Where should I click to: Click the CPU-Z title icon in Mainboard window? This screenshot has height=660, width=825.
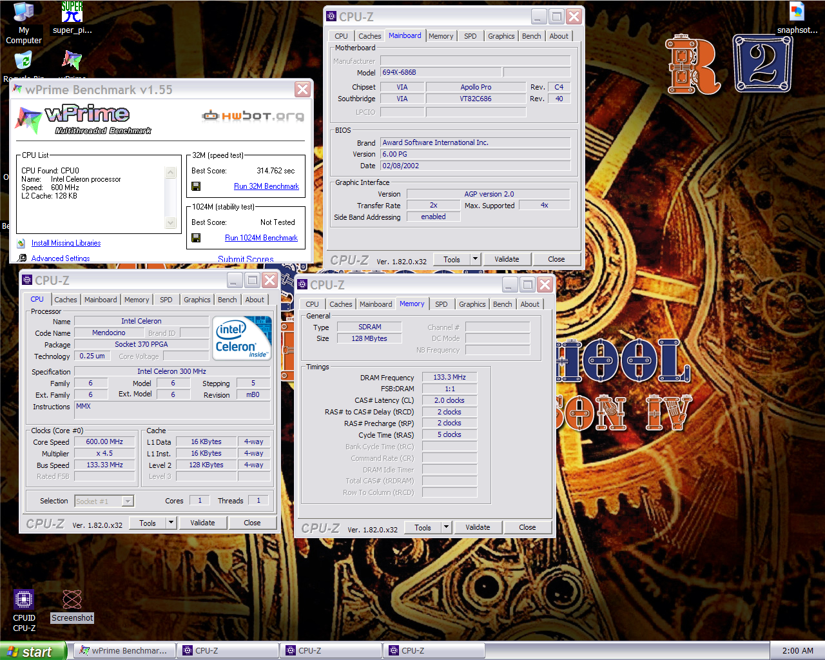[331, 17]
